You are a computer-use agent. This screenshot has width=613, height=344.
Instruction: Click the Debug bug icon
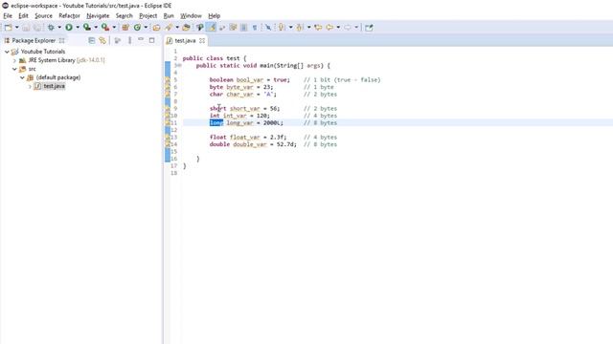[51, 28]
